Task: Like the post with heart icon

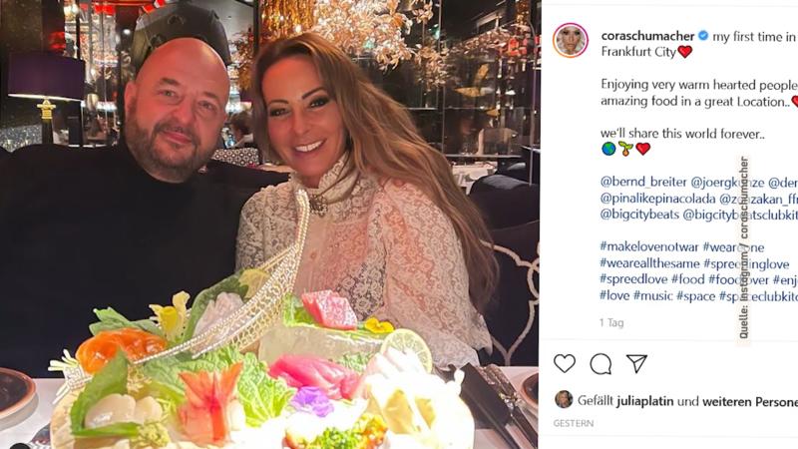Action: click(565, 363)
